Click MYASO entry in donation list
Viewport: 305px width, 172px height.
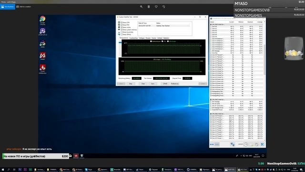coord(269,3)
